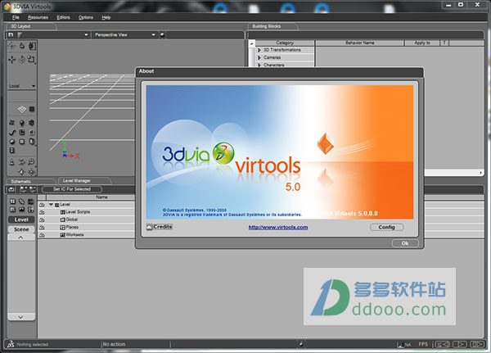Open the Resources menu
The height and width of the screenshot is (353, 491).
click(38, 17)
